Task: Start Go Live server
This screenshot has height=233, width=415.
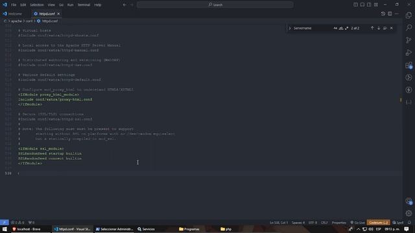Action: [357, 223]
